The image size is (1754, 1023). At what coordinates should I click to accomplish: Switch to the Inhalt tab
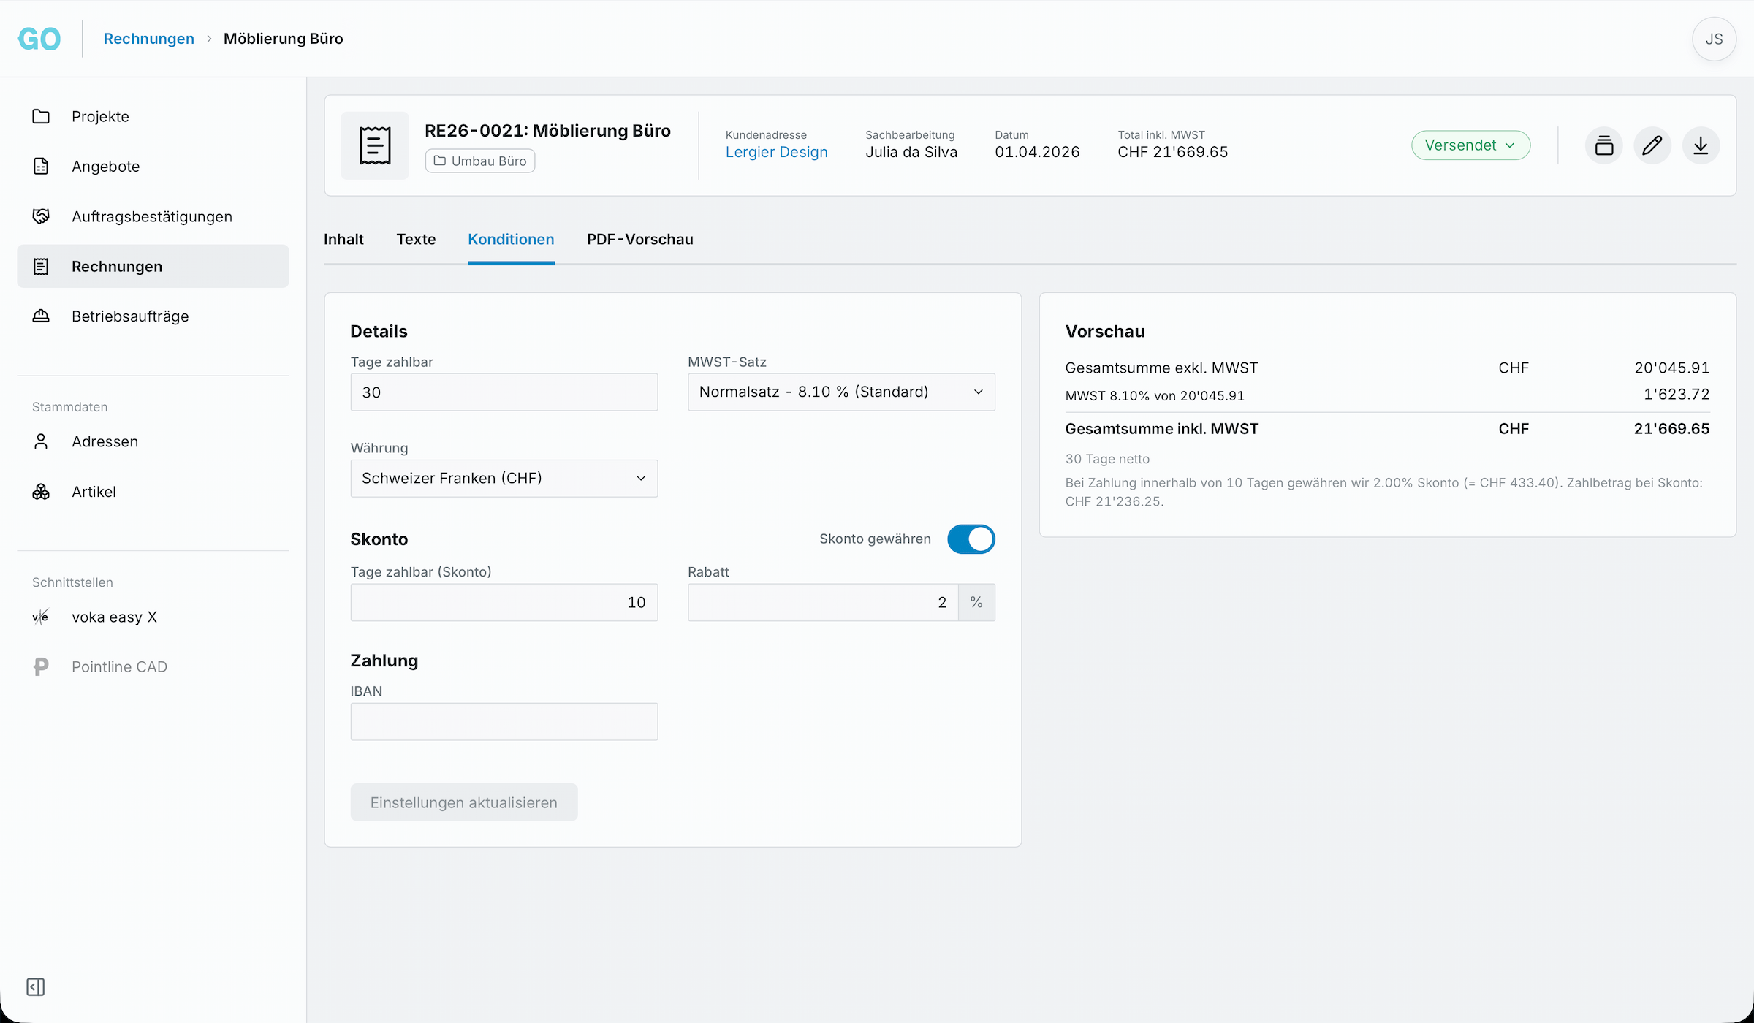tap(343, 239)
